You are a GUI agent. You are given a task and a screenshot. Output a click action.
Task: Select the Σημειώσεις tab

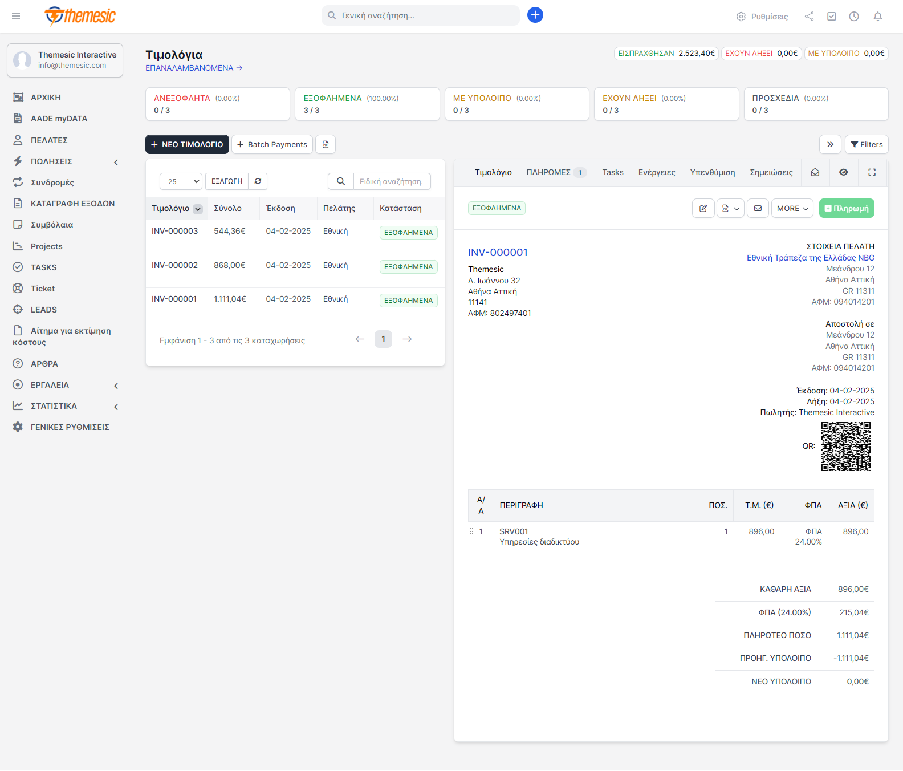click(771, 172)
